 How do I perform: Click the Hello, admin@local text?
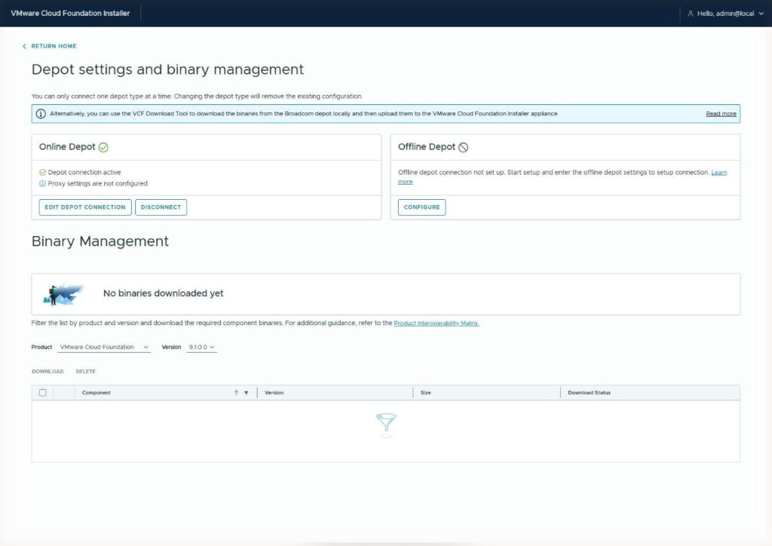point(725,14)
